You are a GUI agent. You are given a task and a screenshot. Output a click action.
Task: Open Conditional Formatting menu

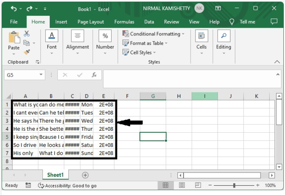click(153, 34)
